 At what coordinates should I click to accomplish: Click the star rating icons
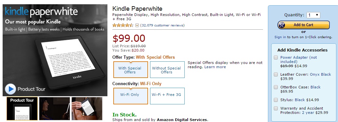[123, 25]
